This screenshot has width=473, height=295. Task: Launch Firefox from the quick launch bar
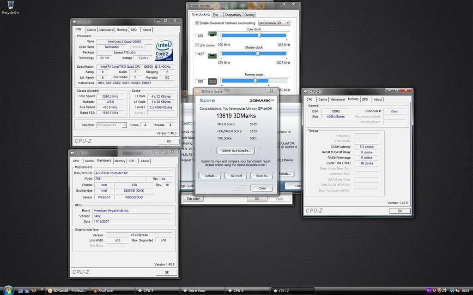point(33,291)
